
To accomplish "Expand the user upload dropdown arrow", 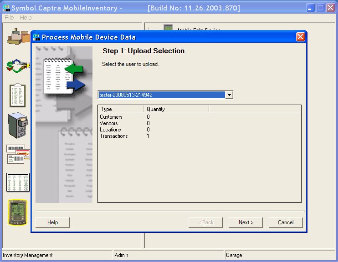I will click(229, 95).
